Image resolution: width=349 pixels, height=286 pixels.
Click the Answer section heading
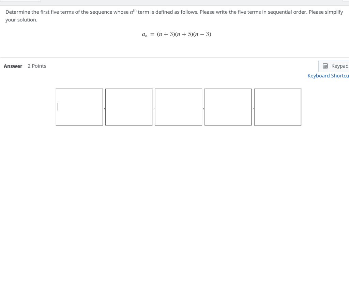tap(13, 66)
